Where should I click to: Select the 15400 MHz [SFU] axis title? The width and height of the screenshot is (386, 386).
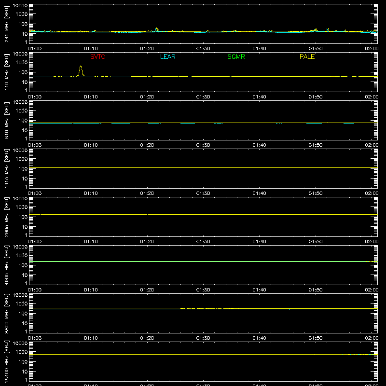click(x=6, y=361)
